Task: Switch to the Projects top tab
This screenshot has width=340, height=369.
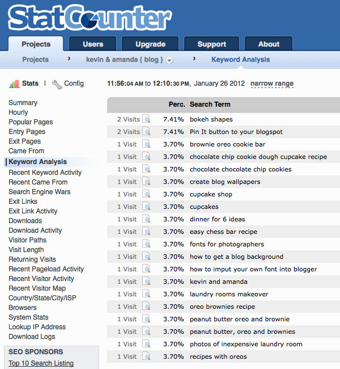Action: (x=36, y=44)
